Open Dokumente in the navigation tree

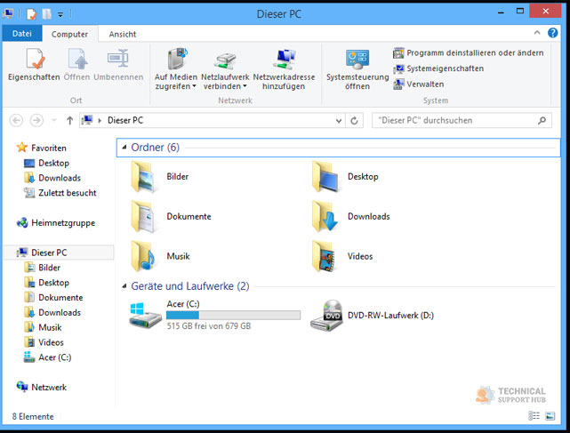[x=53, y=297]
